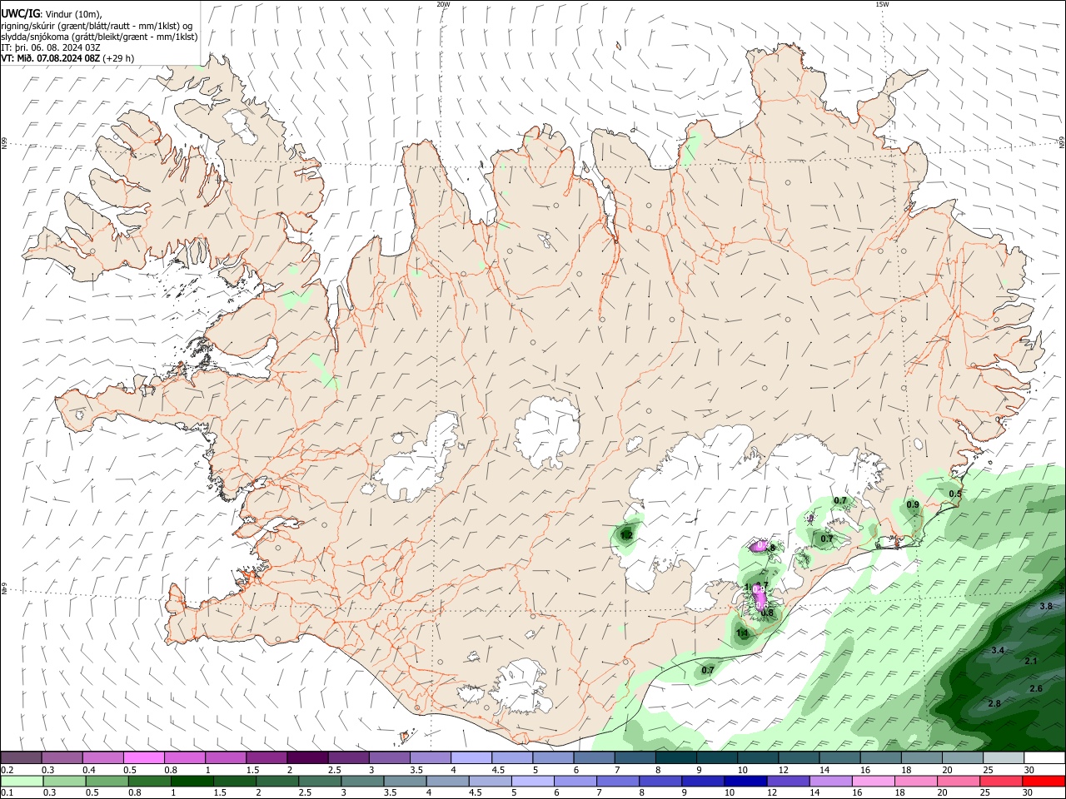1066x799 pixels.
Task: Click the dark teal swatch starting at 8, snow legend
Action: click(x=676, y=757)
